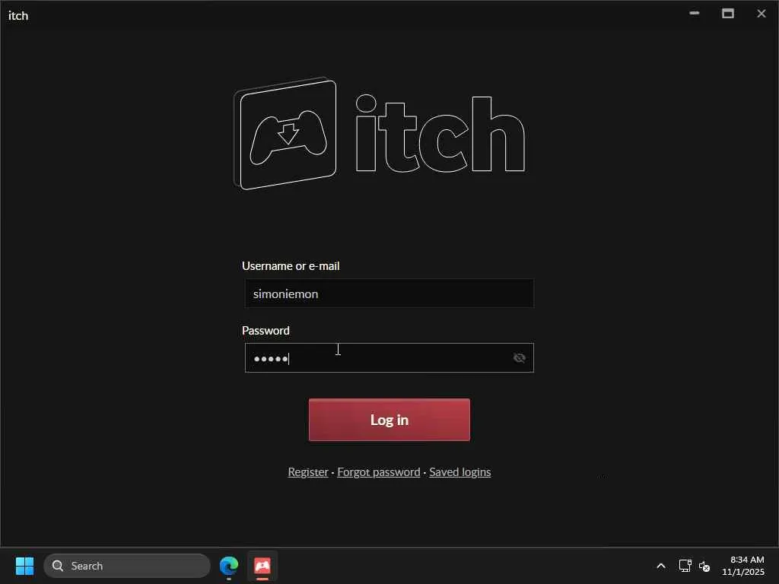Open the muted volume tray icon
This screenshot has width=779, height=584.
pyautogui.click(x=704, y=566)
